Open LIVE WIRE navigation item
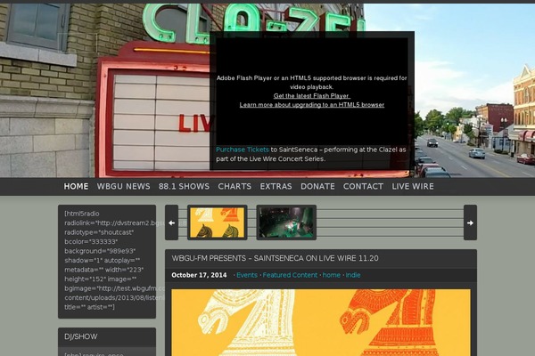Screen dimensions: 535x356 click(413, 186)
